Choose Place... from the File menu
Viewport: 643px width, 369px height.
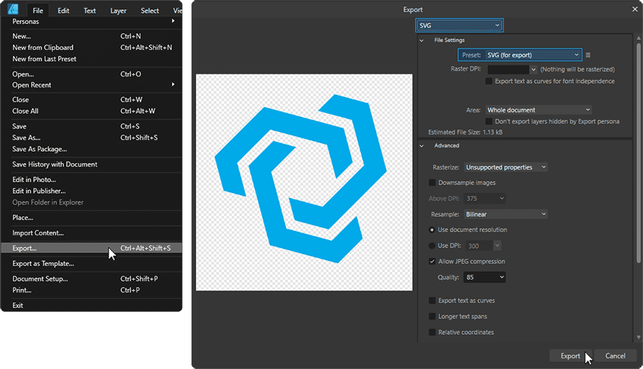click(x=91, y=218)
